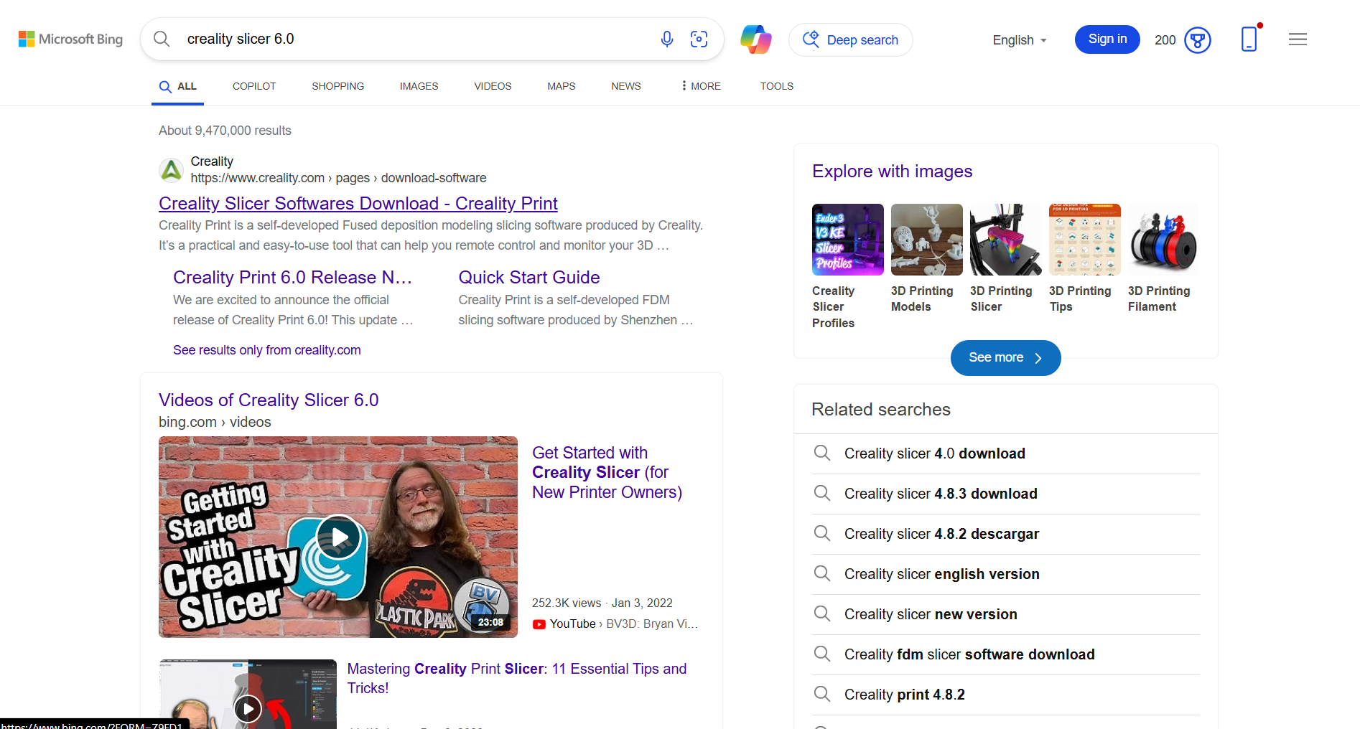Click the 23:08 duration badge on video
Viewport: 1360px width, 729px height.
490,622
